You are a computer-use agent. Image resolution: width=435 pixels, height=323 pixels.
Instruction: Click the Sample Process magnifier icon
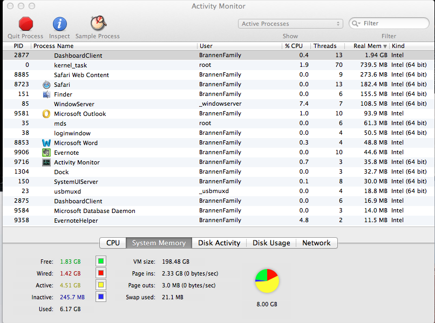pyautogui.click(x=98, y=23)
